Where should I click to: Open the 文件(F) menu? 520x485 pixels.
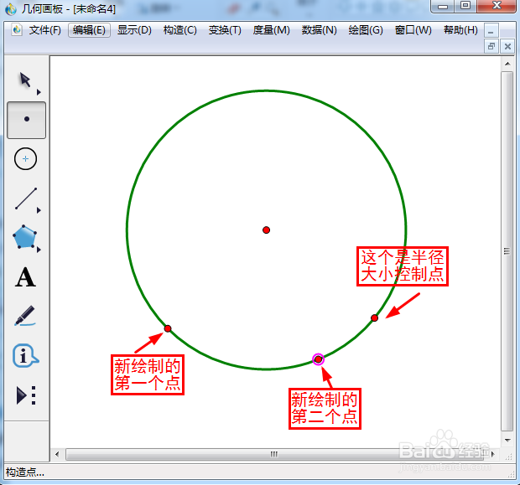45,30
